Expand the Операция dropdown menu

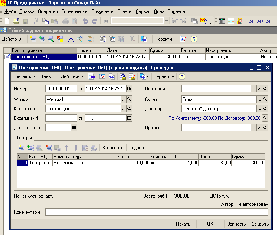coord(24,76)
